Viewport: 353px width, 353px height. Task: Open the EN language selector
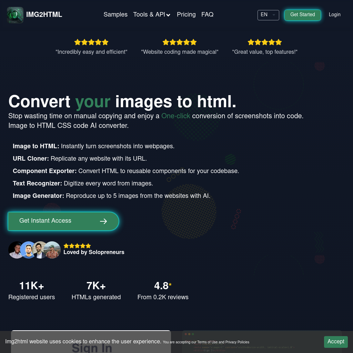[268, 15]
